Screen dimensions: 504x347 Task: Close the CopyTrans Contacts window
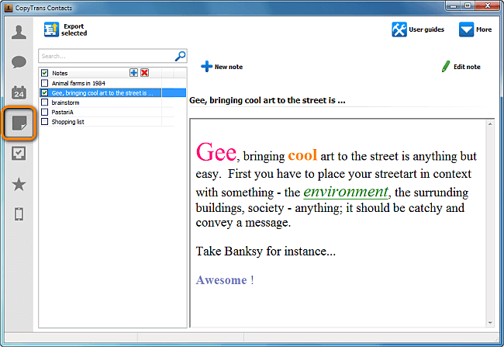point(488,5)
